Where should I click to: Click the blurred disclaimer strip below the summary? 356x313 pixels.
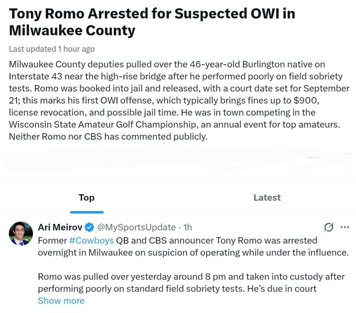tap(178, 162)
